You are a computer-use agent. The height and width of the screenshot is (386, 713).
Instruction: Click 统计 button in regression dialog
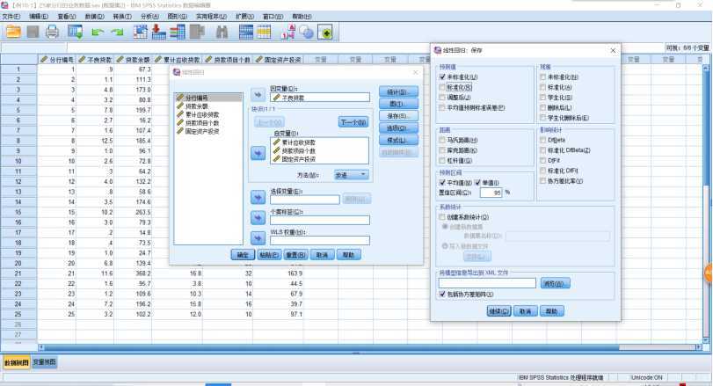(x=398, y=91)
